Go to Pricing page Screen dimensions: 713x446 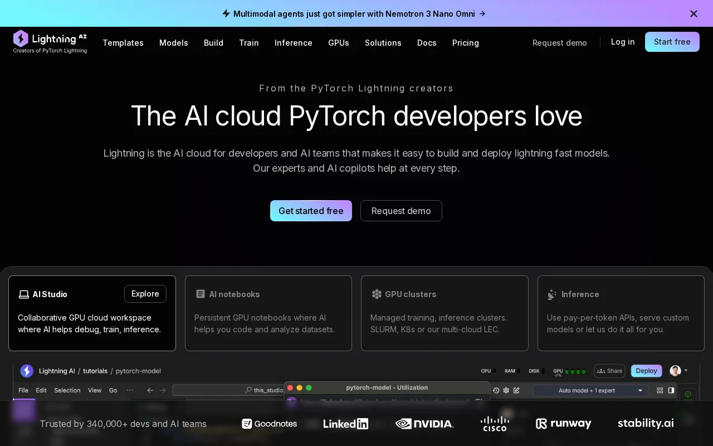tap(466, 43)
